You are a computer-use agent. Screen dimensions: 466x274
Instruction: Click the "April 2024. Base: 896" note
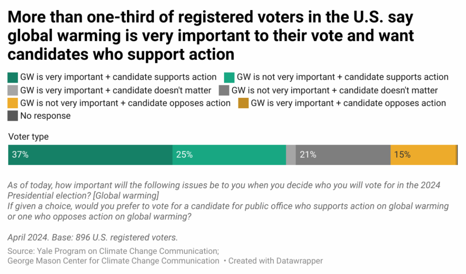(x=92, y=237)
